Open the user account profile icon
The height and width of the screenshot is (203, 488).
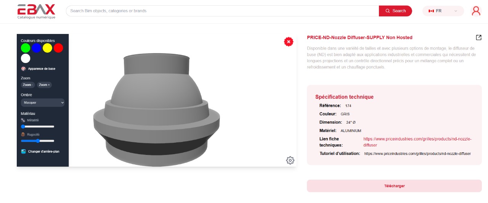click(x=476, y=11)
